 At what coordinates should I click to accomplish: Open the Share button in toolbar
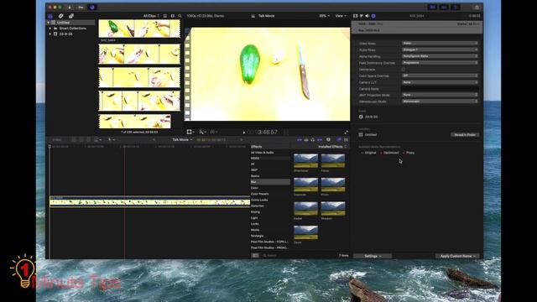point(477,7)
